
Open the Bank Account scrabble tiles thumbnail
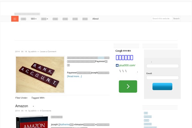click(x=40, y=75)
